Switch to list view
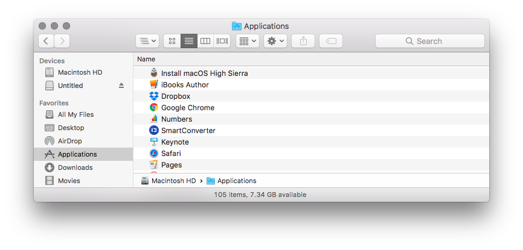523x250 pixels. [189, 41]
